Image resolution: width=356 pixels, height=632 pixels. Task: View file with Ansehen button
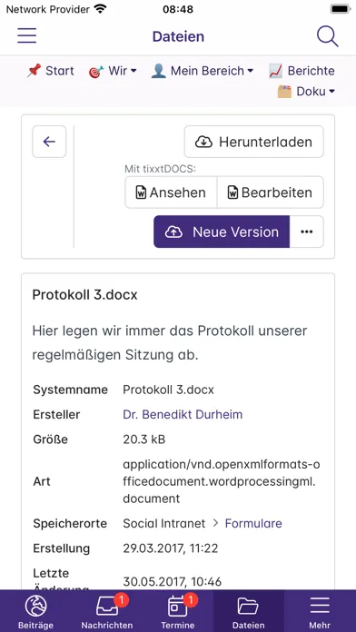(171, 193)
